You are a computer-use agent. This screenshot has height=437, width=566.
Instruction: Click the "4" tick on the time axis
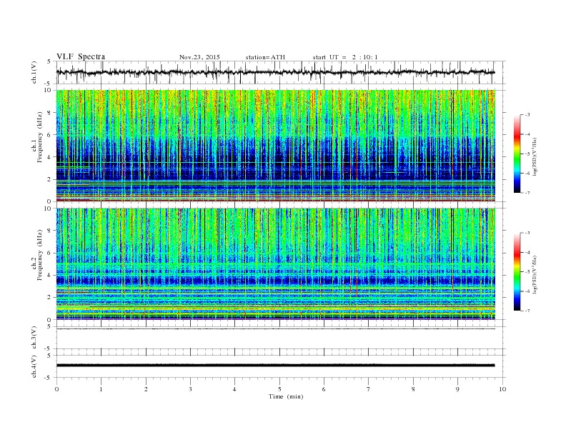(x=235, y=389)
